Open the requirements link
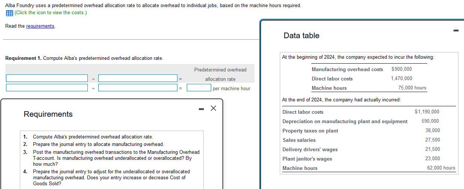 click(x=40, y=26)
